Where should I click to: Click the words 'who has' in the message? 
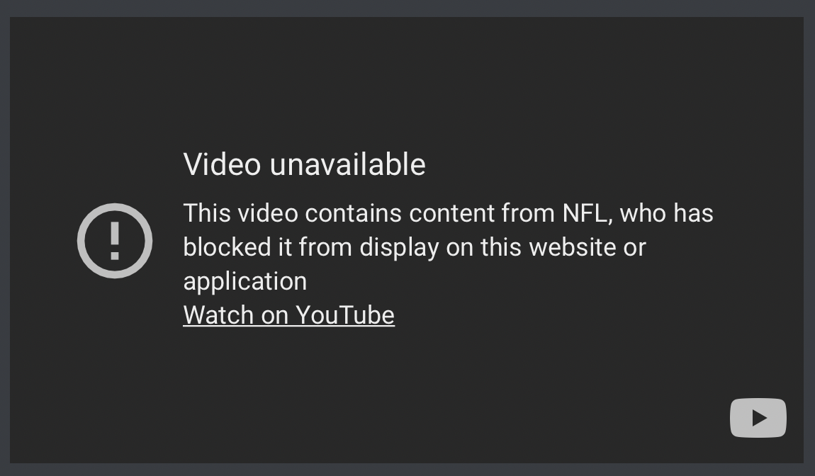(x=666, y=214)
